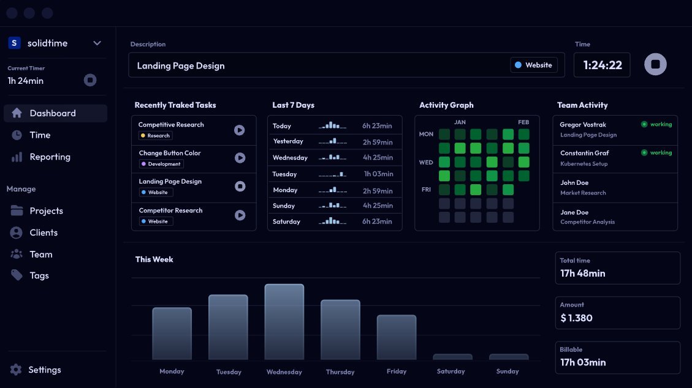The height and width of the screenshot is (388, 692).
Task: Click the Tags icon in sidebar
Action: 17,275
